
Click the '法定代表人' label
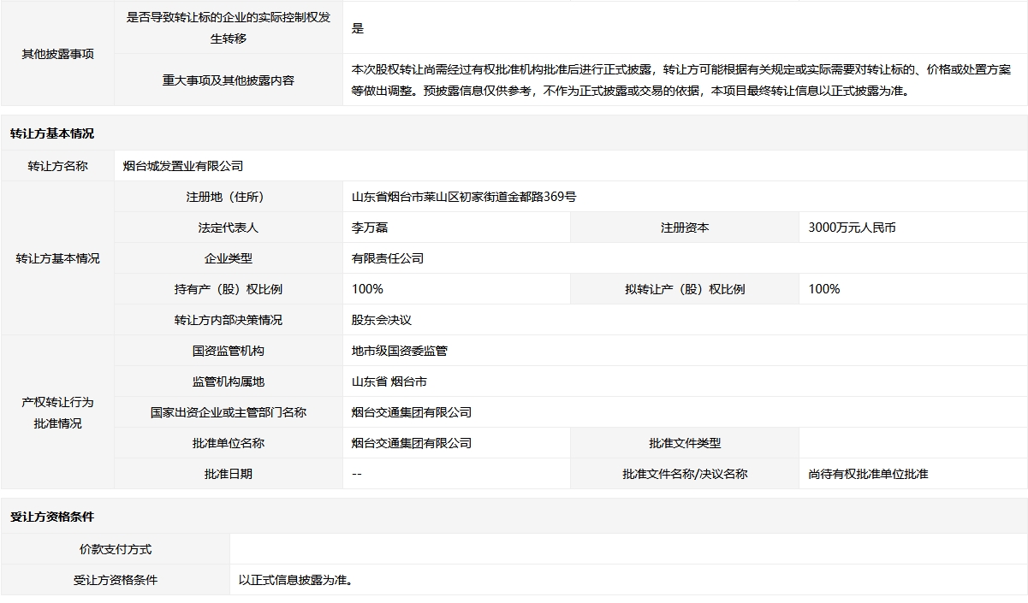pos(228,228)
